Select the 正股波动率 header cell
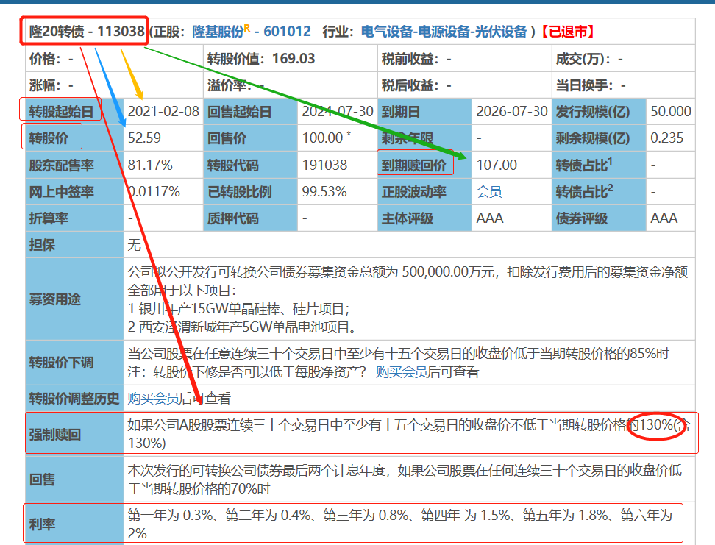 click(x=425, y=191)
